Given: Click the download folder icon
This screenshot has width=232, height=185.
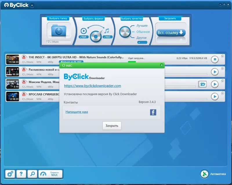Looking at the screenshot, I should [x=59, y=30].
